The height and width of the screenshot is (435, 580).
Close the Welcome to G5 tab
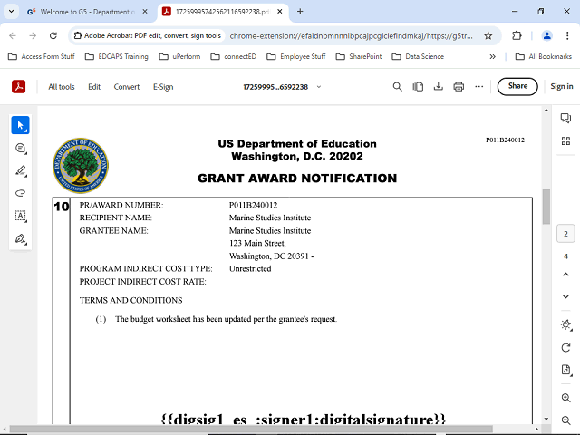pyautogui.click(x=145, y=12)
